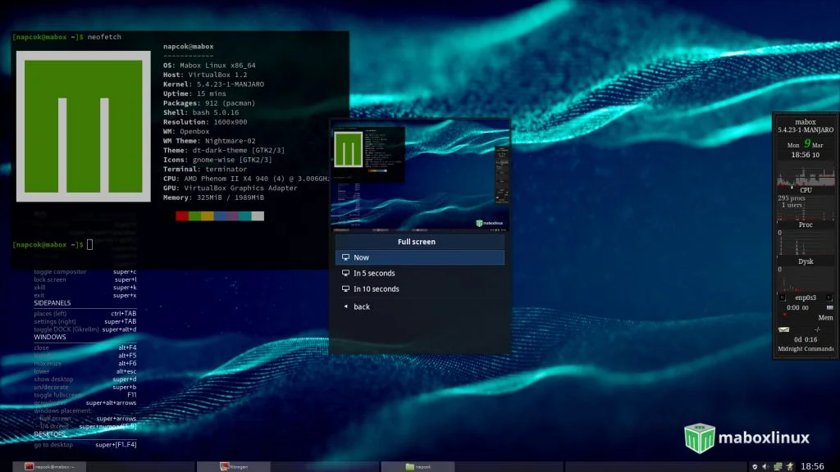Click the GPU: VirtualBox Graphics Adapter line

pyautogui.click(x=230, y=188)
